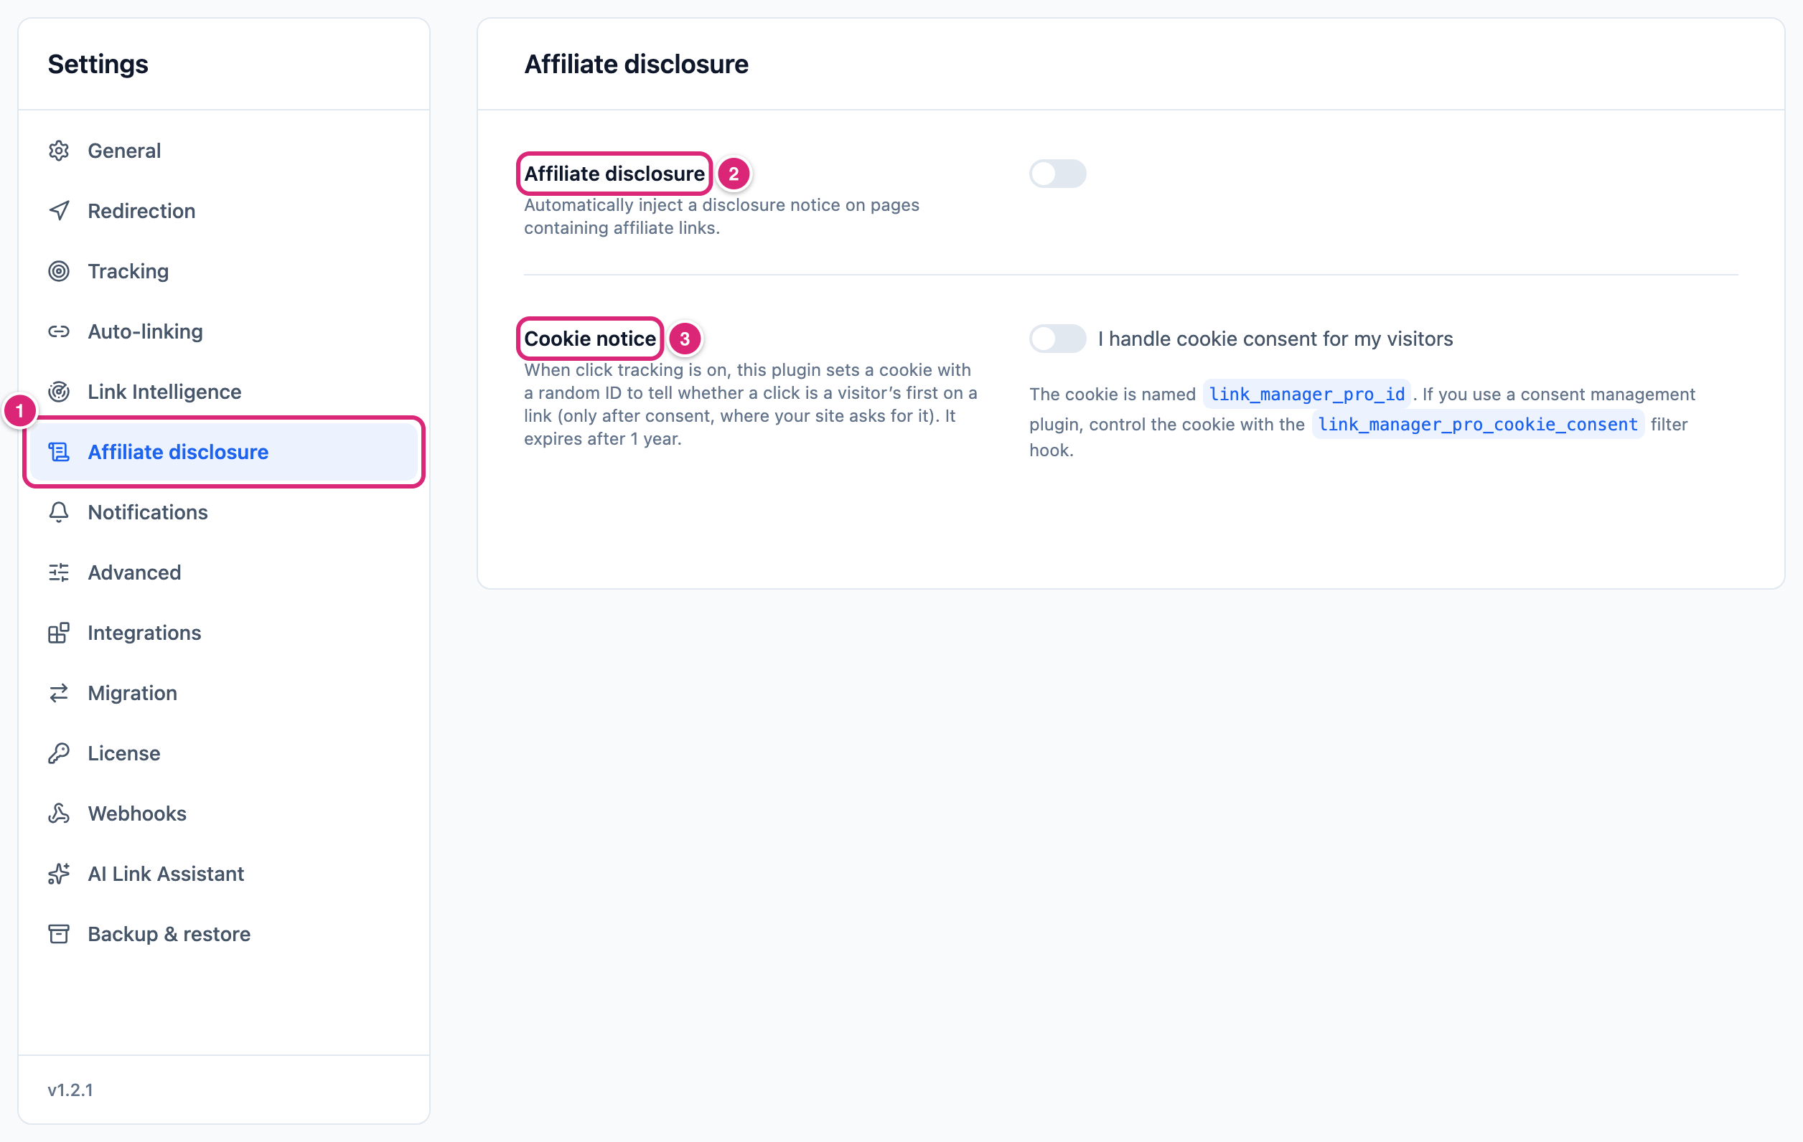Viewport: 1803px width, 1142px height.
Task: Select Affiliate disclosure in the sidebar
Action: pyautogui.click(x=223, y=452)
